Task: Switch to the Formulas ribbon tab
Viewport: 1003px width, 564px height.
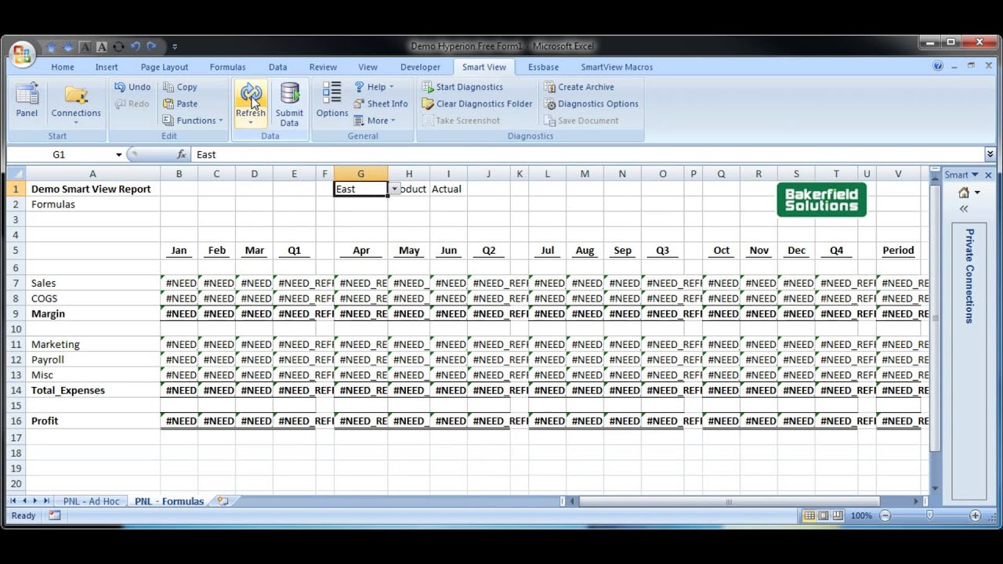Action: pyautogui.click(x=227, y=67)
